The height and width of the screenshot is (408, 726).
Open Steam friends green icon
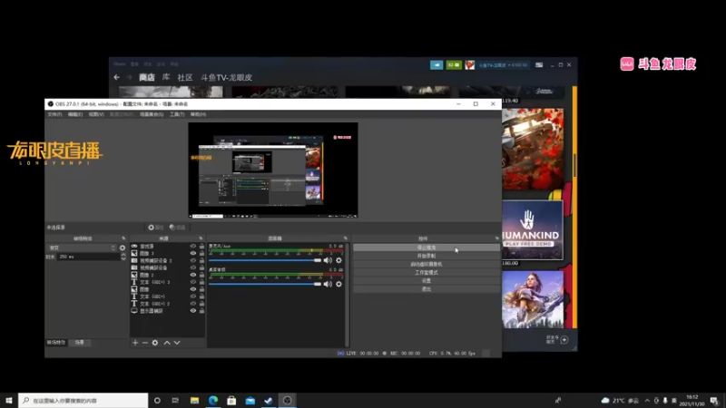coord(454,65)
